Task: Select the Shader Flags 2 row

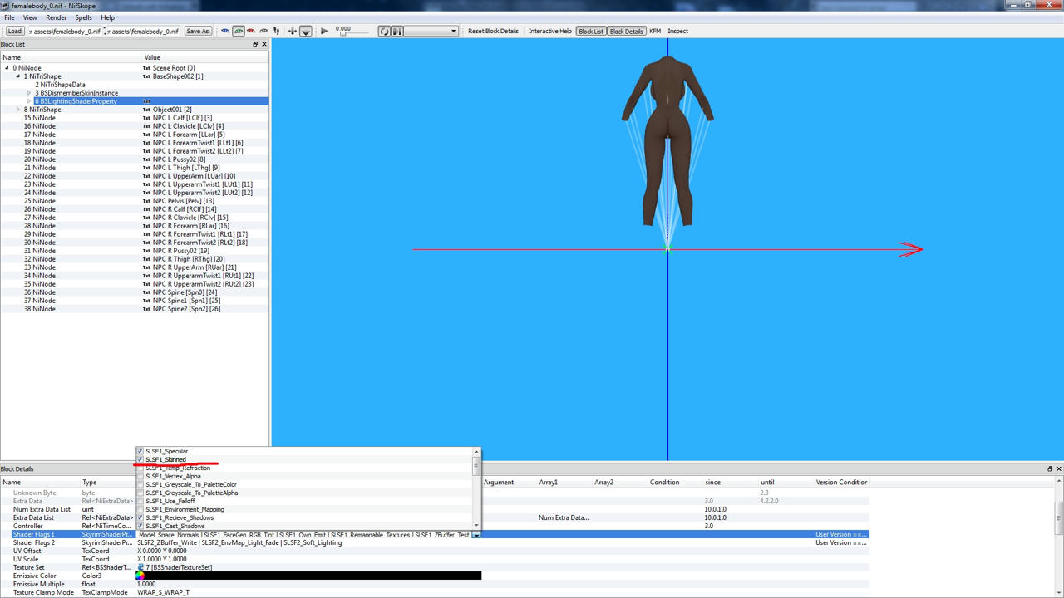Action: tap(435, 542)
